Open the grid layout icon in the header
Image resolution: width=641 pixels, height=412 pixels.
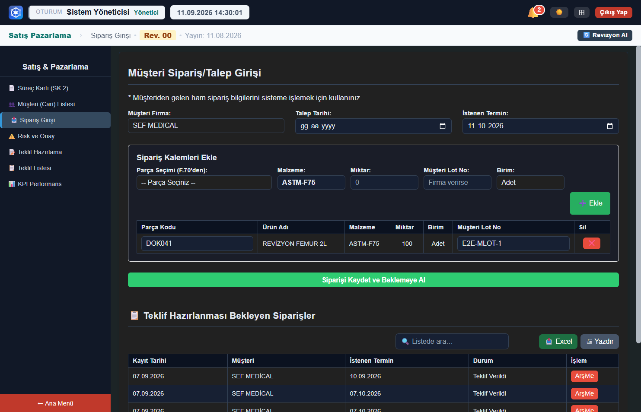pyautogui.click(x=582, y=12)
